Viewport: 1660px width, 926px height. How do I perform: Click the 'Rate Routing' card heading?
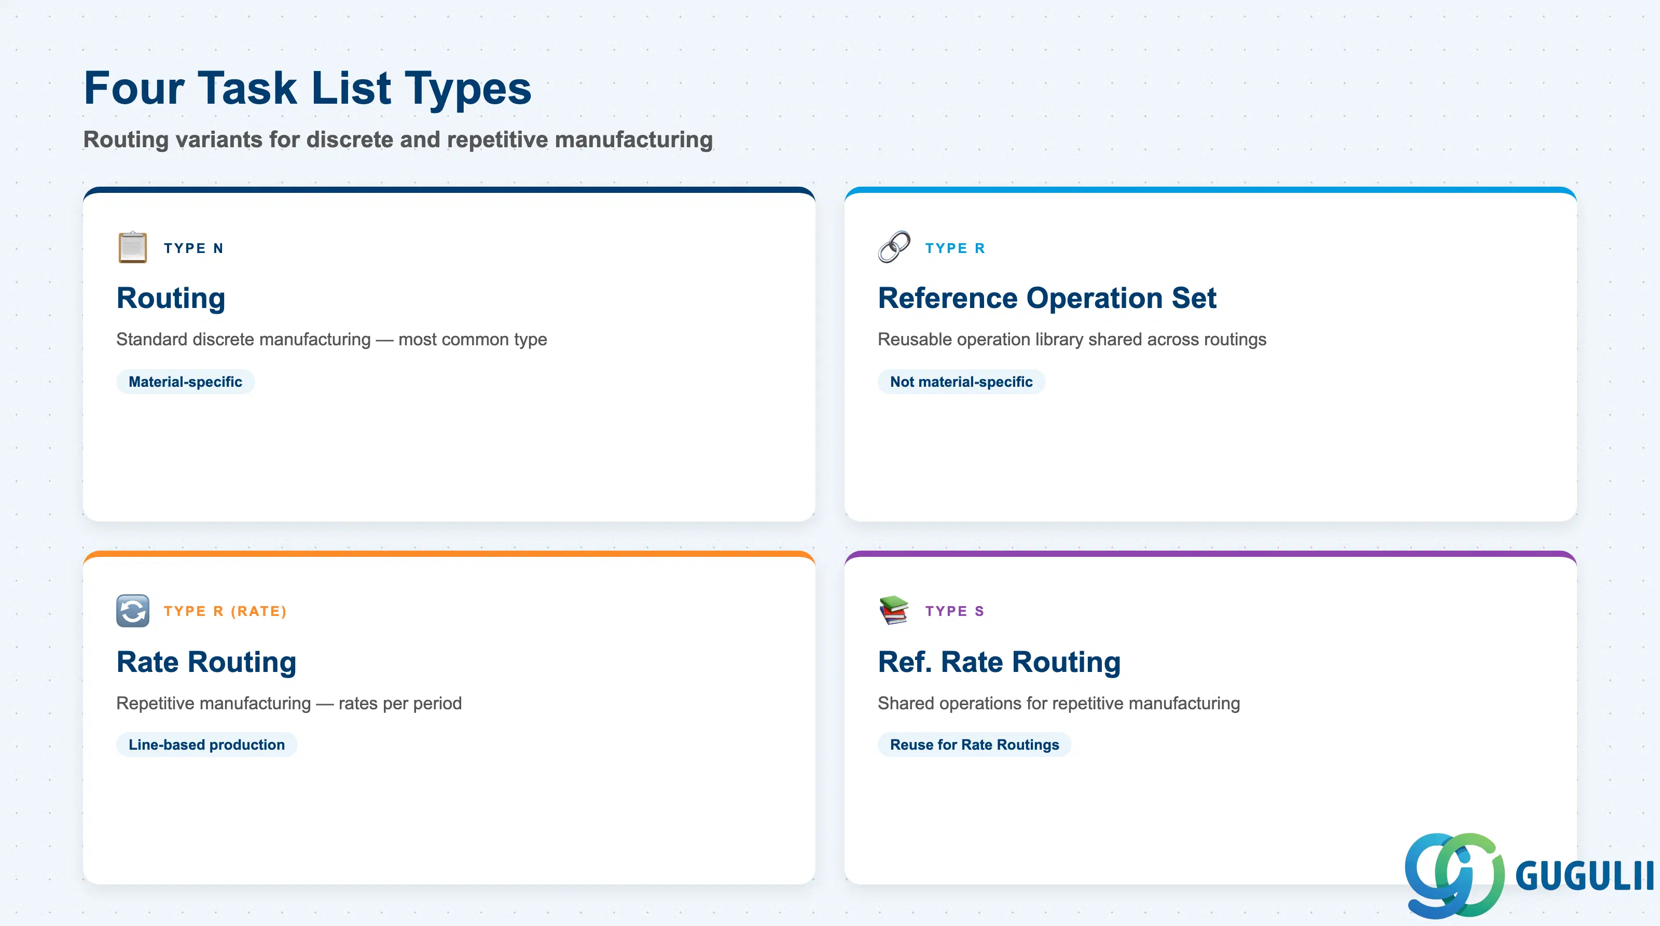[206, 662]
